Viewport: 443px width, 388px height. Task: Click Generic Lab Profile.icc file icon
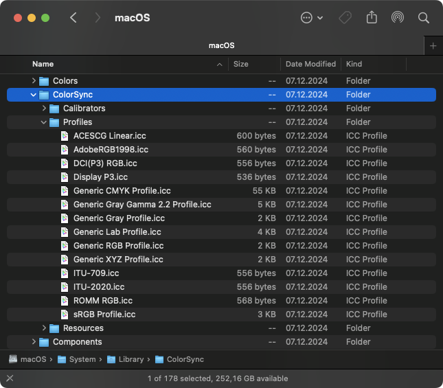click(65, 232)
